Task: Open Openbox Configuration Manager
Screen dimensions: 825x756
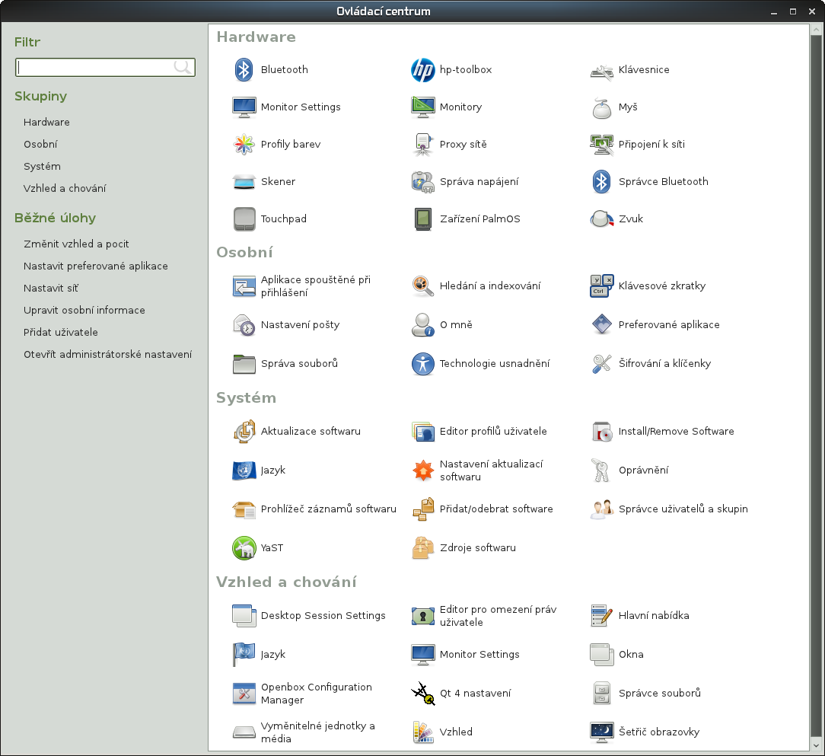Action: coord(244,693)
